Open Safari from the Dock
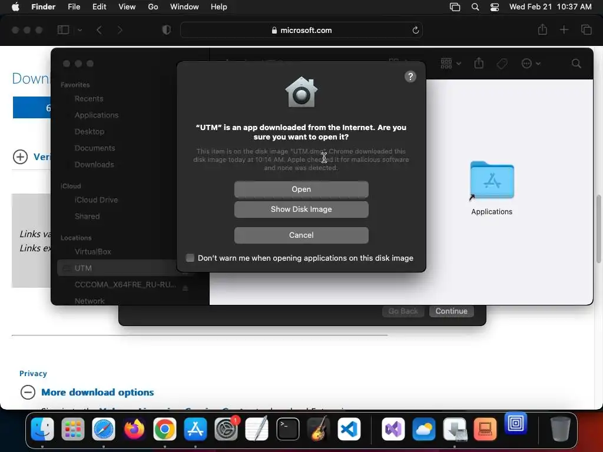Image resolution: width=603 pixels, height=452 pixels. pos(104,429)
